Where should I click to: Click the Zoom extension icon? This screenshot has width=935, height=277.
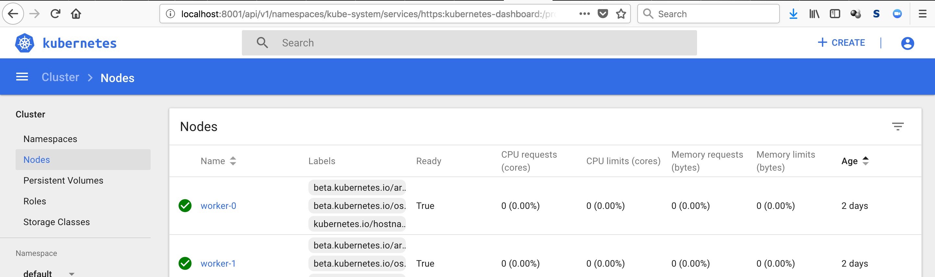(897, 14)
